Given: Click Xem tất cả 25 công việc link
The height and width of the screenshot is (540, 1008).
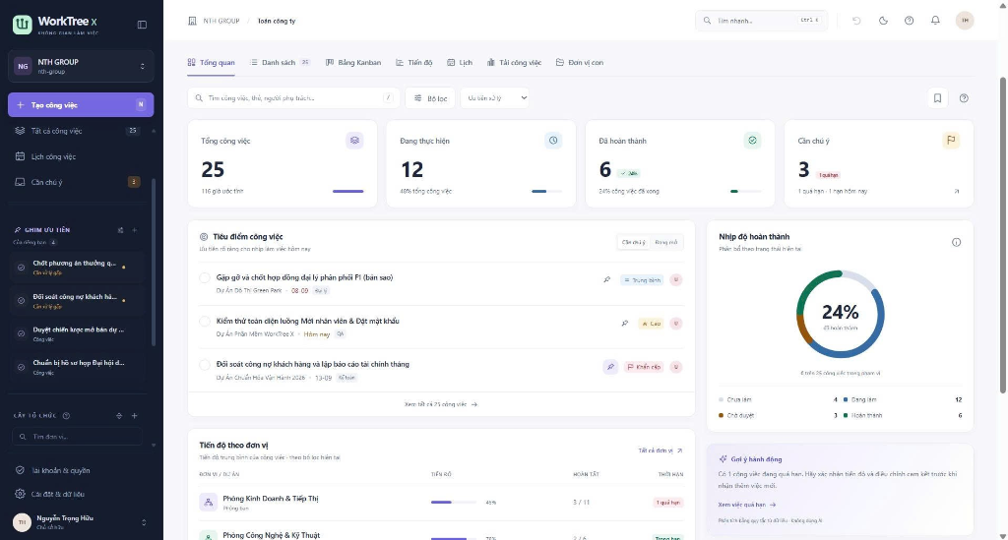Looking at the screenshot, I should (x=441, y=404).
